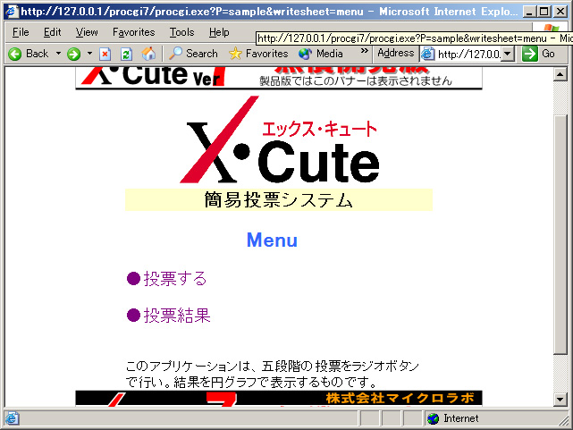Click the X-Cute Ver banner at top

point(279,77)
